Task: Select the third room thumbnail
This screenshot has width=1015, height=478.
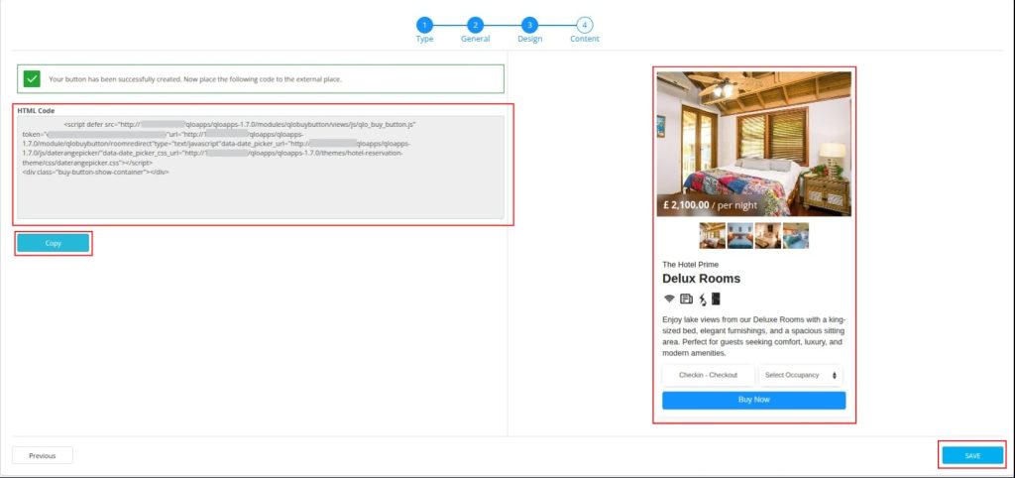Action: point(768,236)
